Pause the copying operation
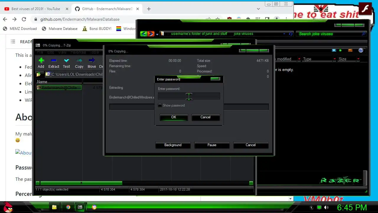 point(212,145)
